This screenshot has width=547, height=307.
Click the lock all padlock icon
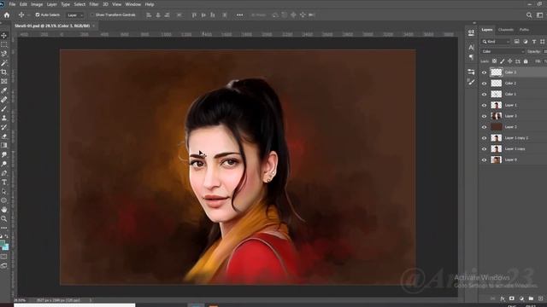tap(526, 61)
